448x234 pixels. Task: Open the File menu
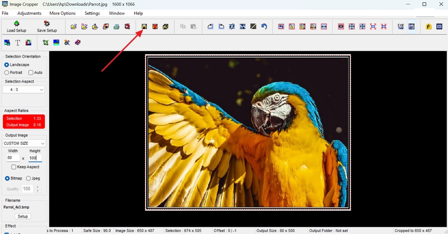(5, 13)
